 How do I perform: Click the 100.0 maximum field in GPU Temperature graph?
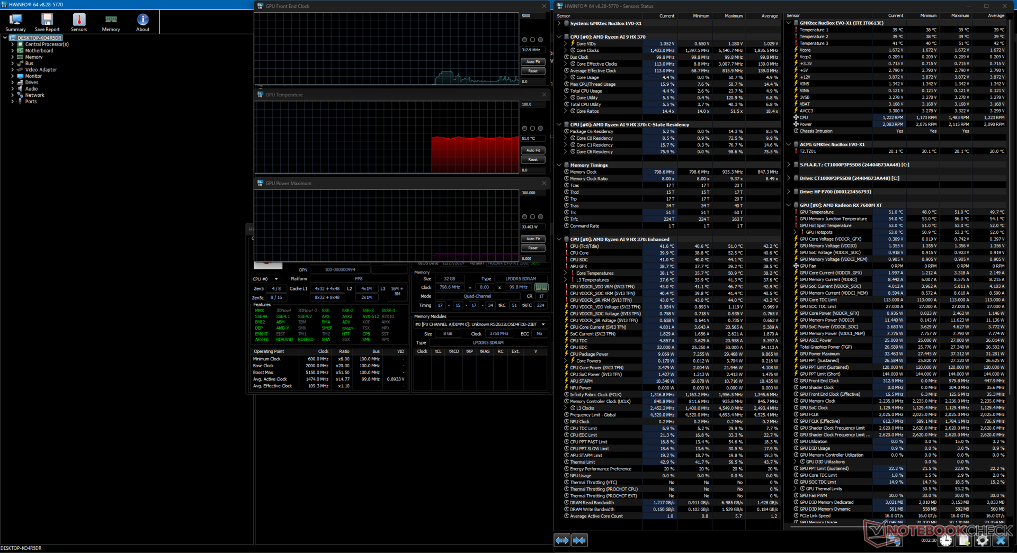click(533, 104)
